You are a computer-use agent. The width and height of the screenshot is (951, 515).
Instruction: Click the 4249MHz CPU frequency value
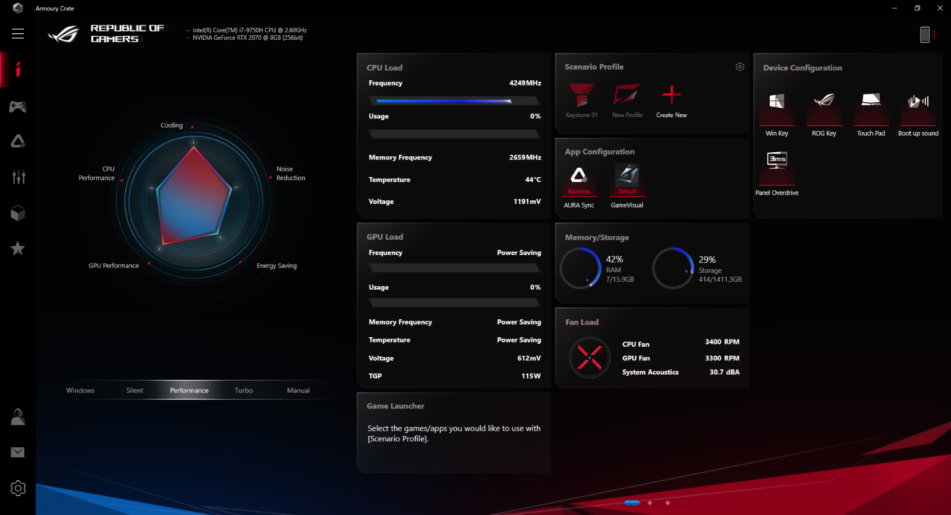[x=525, y=83]
